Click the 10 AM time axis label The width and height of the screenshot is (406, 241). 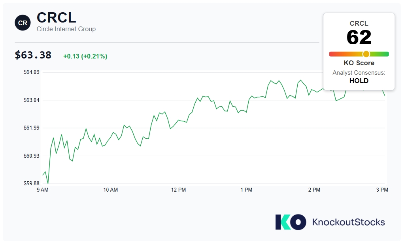coord(111,190)
